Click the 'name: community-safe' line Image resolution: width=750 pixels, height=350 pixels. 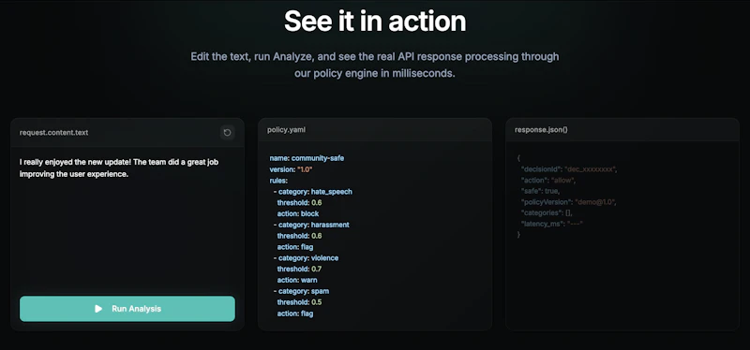[x=307, y=158]
